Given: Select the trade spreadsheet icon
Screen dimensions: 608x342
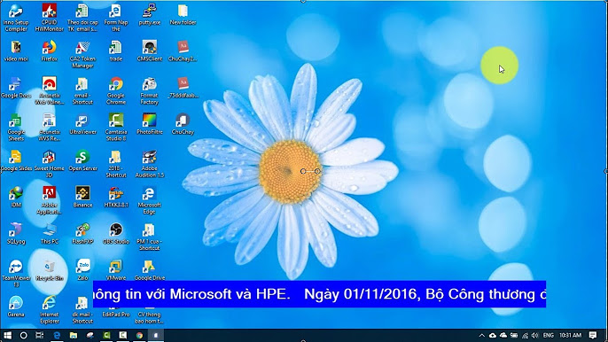Looking at the screenshot, I should [115, 51].
